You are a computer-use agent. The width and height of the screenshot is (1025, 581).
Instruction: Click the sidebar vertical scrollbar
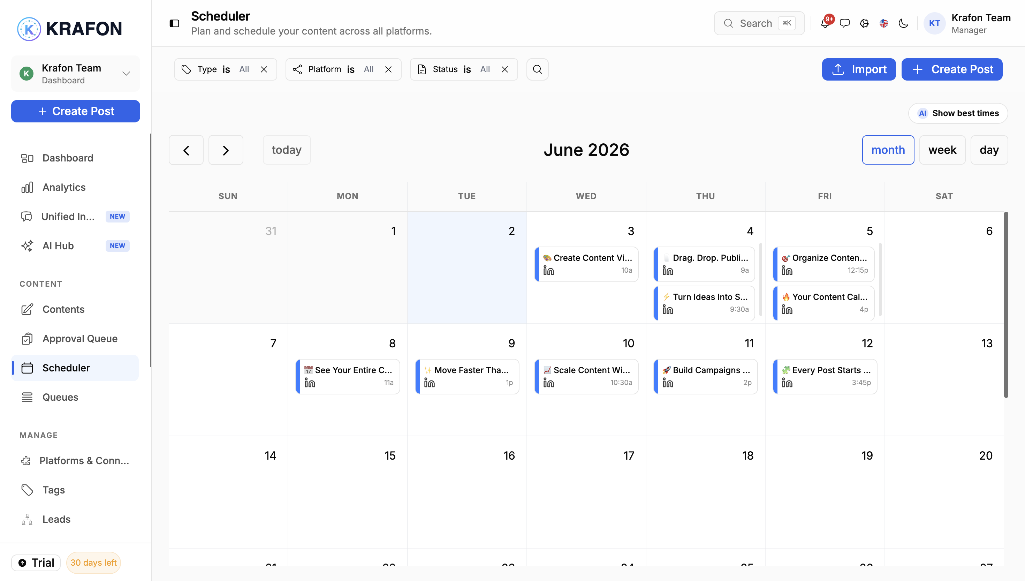tap(150, 250)
